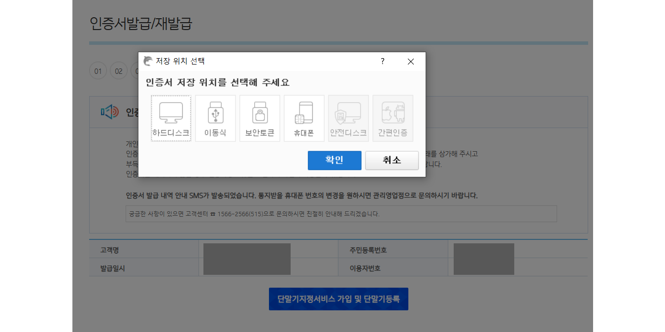The image size is (665, 332).
Task: Select the 이동식 removable drive storage icon
Action: tap(215, 118)
